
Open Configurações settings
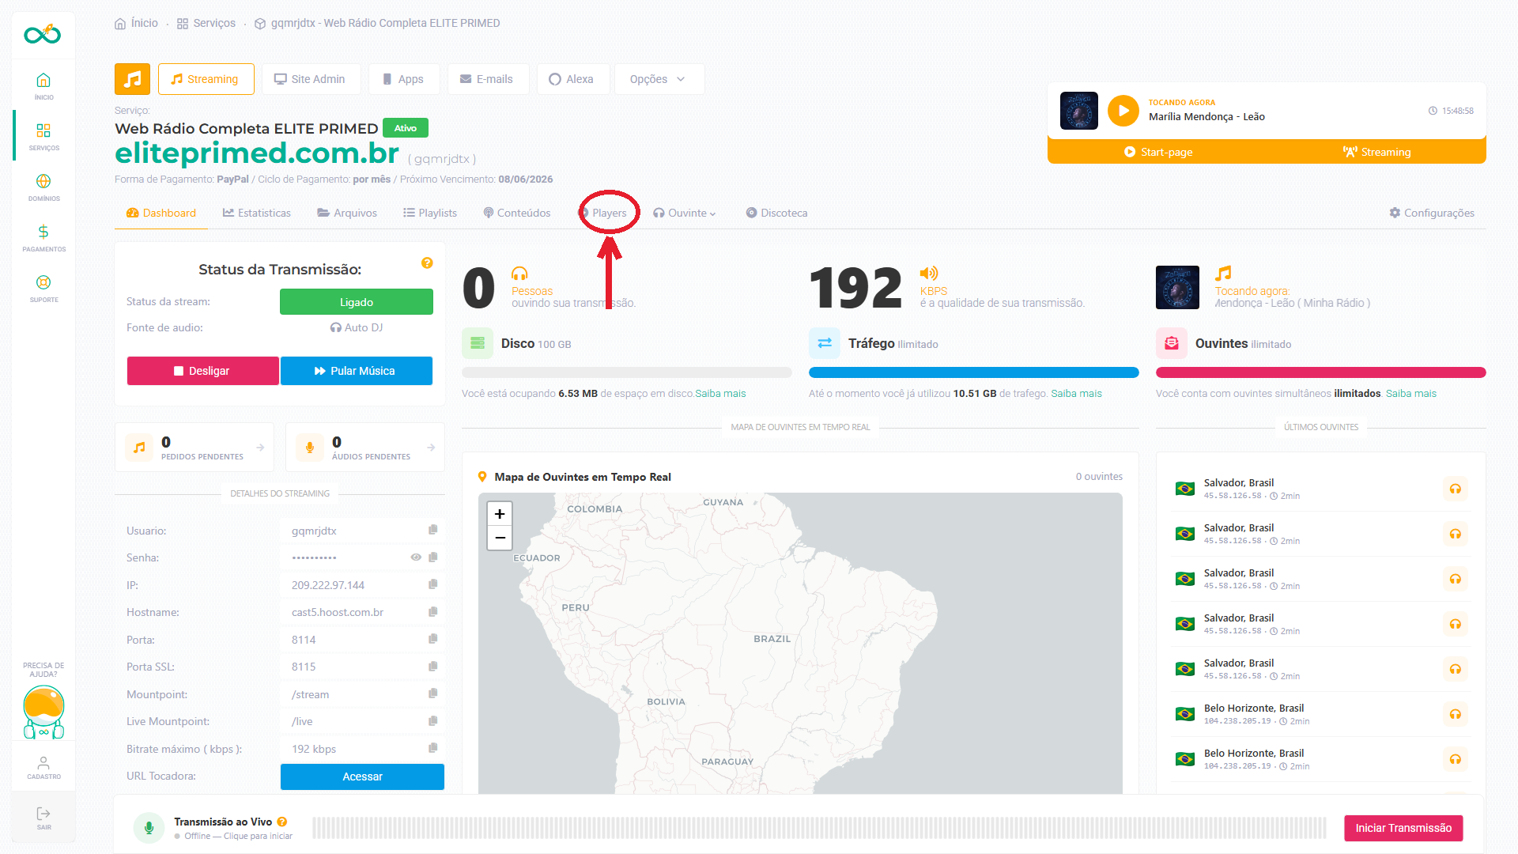[1432, 213]
